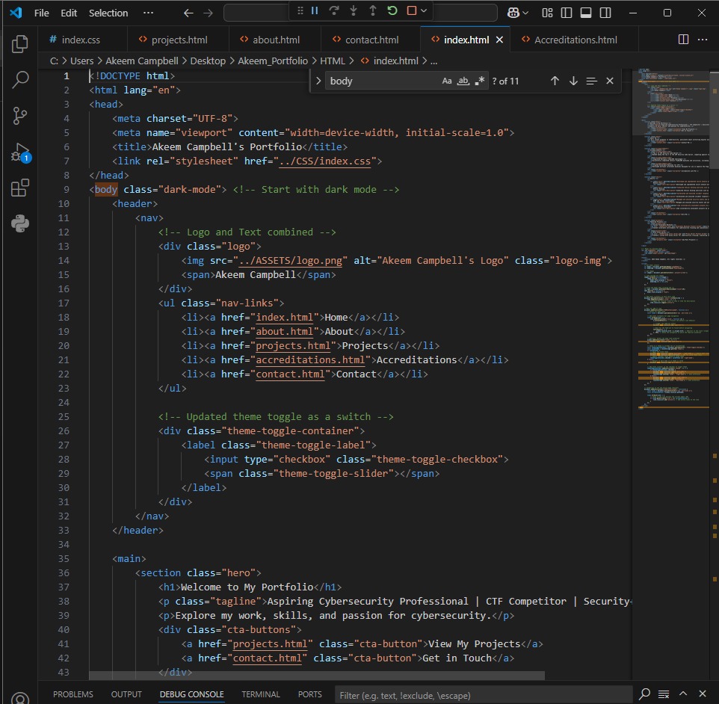Toggle Match Case in find widget
719x704 pixels.
coord(447,81)
